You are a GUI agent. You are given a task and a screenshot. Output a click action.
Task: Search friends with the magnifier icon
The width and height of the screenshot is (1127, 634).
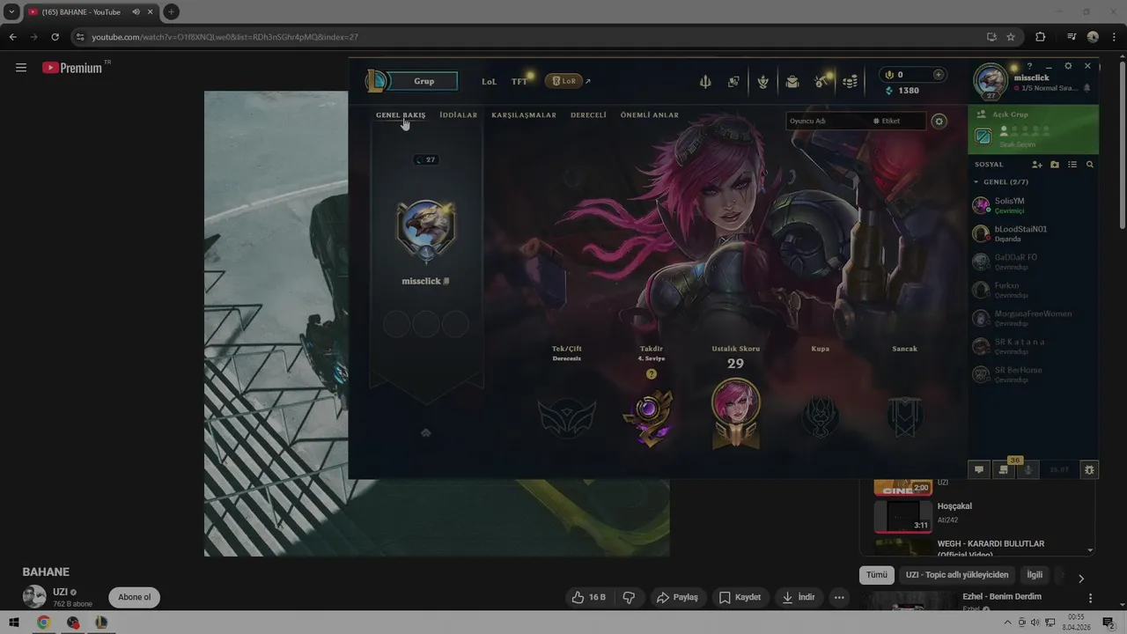tap(1090, 165)
